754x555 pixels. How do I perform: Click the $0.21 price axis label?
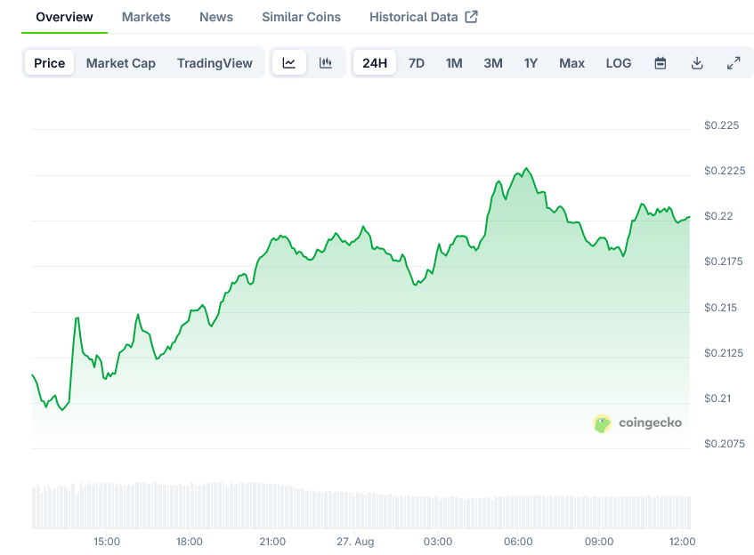click(717, 398)
